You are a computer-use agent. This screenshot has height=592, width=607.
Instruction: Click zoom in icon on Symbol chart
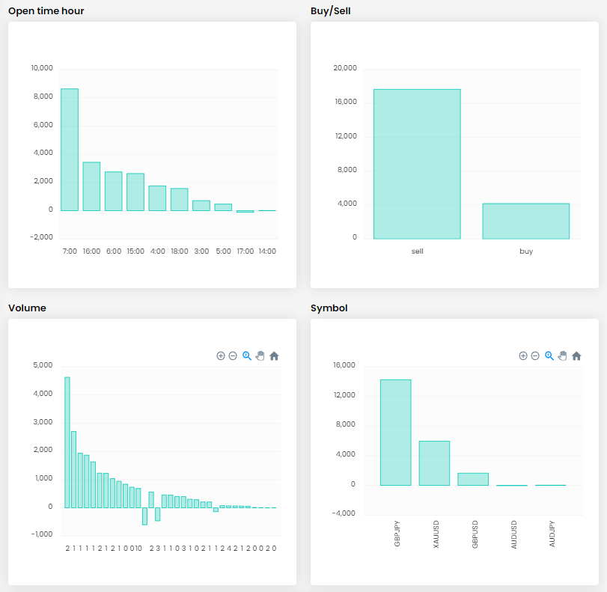pyautogui.click(x=523, y=355)
